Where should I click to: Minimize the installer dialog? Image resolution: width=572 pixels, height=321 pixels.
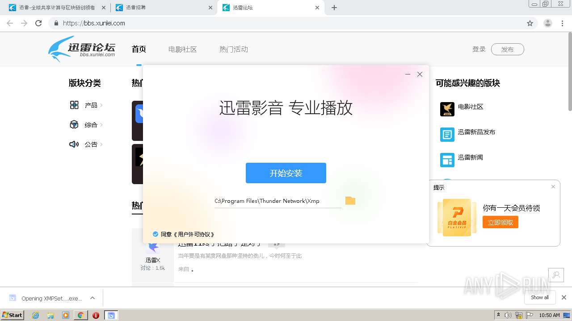pyautogui.click(x=408, y=74)
